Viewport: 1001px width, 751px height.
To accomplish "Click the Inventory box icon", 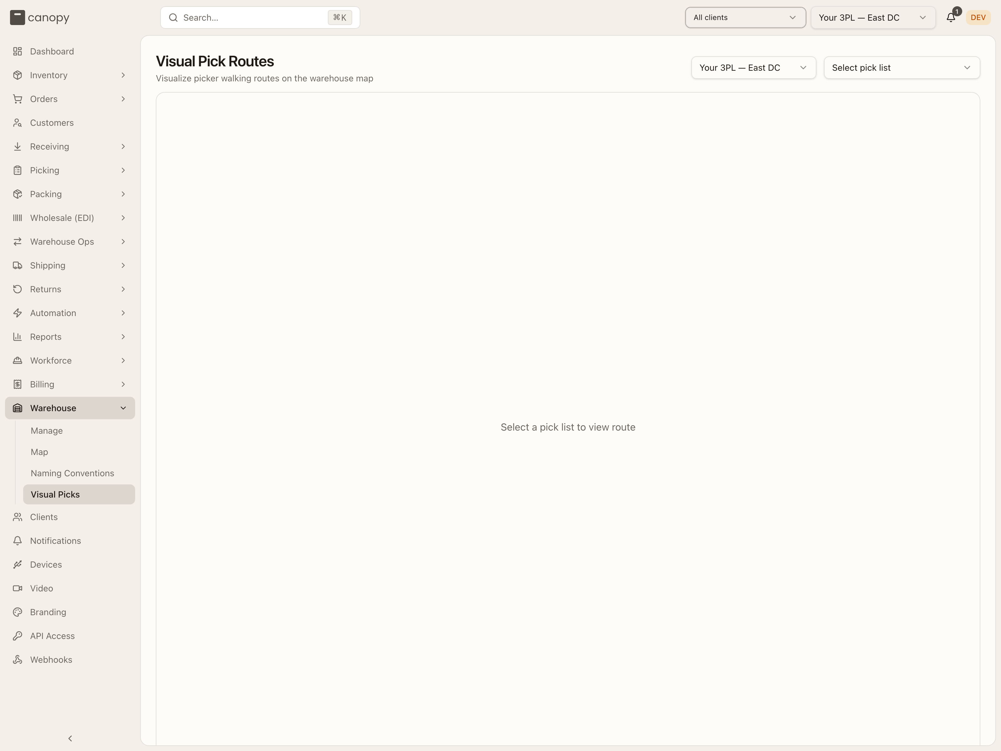I will [x=17, y=75].
